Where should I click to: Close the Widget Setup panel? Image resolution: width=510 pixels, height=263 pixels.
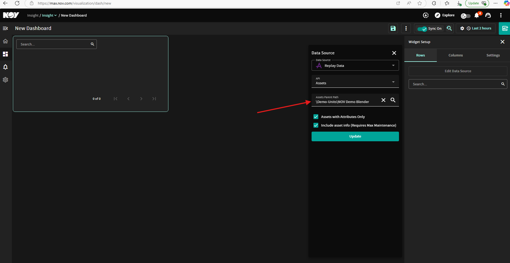click(x=502, y=42)
